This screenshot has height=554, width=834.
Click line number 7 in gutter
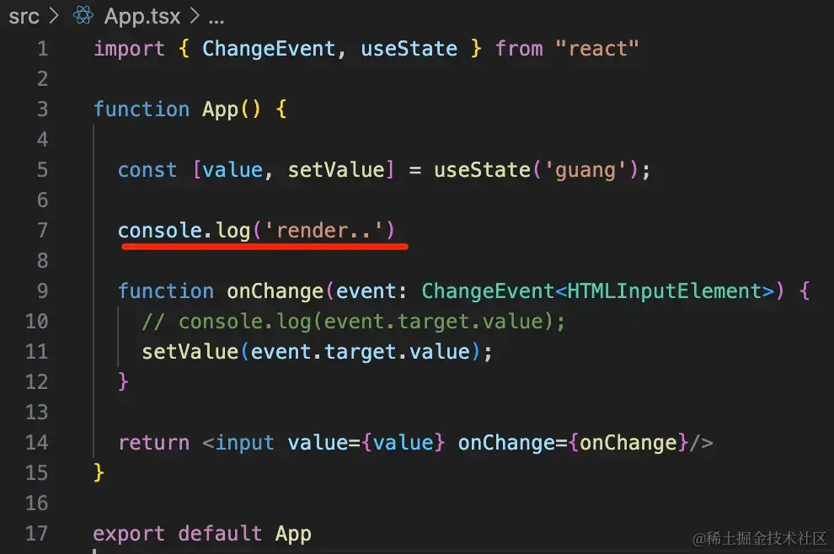[43, 231]
